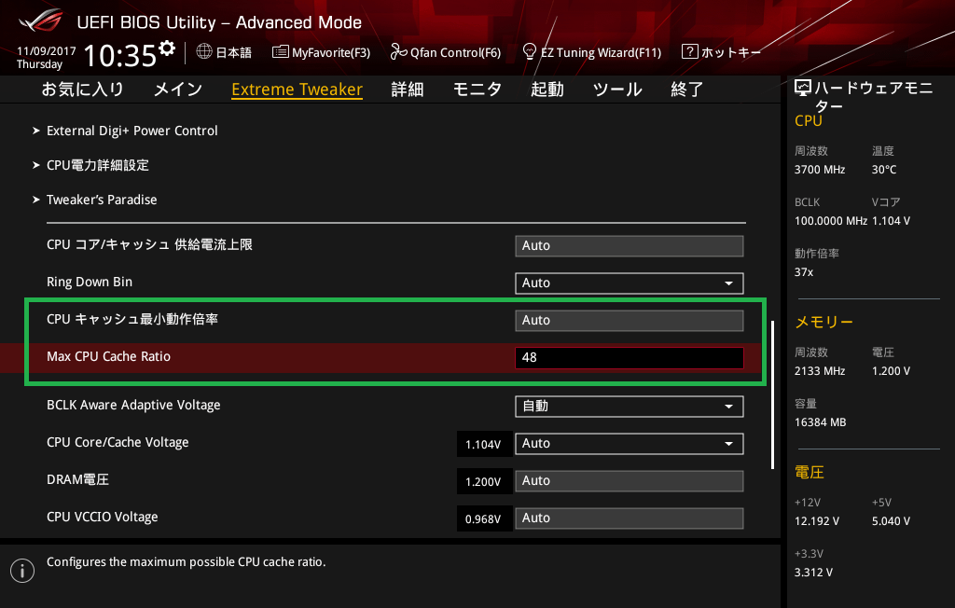
Task: Change language via 日本語 button
Action: 224,52
